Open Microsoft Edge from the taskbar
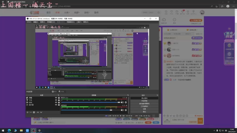The height and width of the screenshot is (133, 237). pyautogui.click(x=9, y=130)
